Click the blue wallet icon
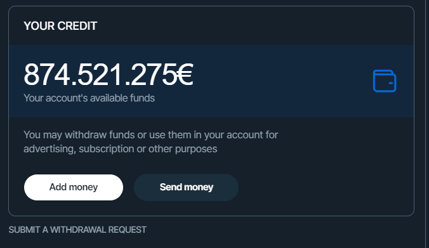The image size is (429, 248). 385,81
